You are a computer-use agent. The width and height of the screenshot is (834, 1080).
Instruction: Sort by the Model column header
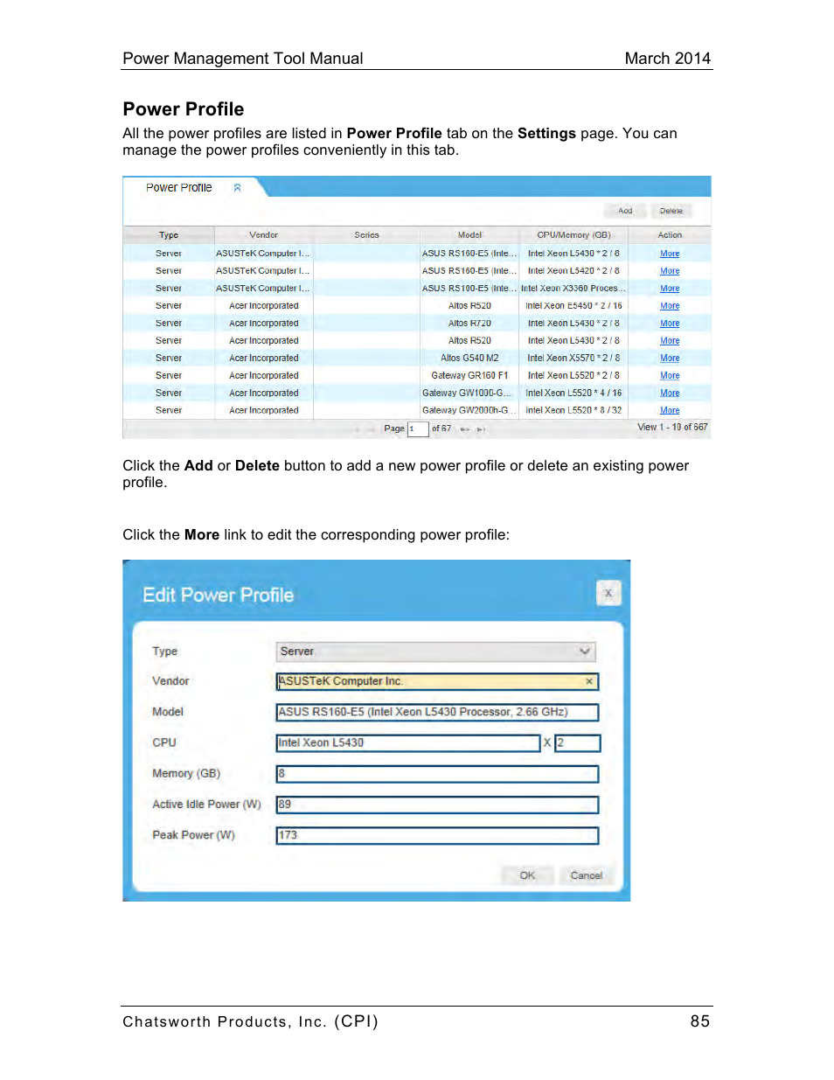(469, 235)
